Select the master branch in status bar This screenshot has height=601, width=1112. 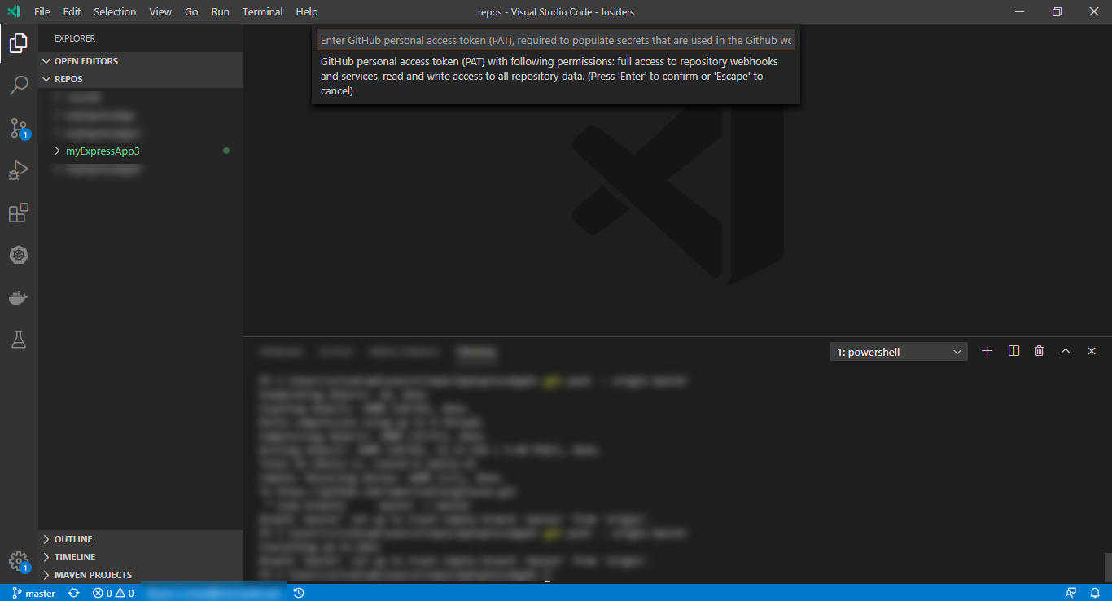coord(33,593)
